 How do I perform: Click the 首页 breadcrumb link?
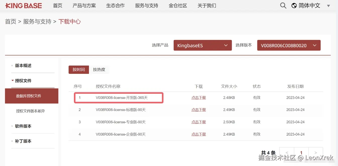coord(11,21)
